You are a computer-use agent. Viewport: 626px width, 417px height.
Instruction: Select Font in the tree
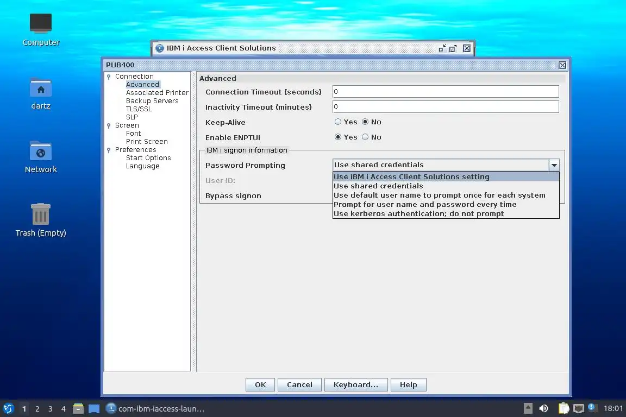[x=133, y=134]
